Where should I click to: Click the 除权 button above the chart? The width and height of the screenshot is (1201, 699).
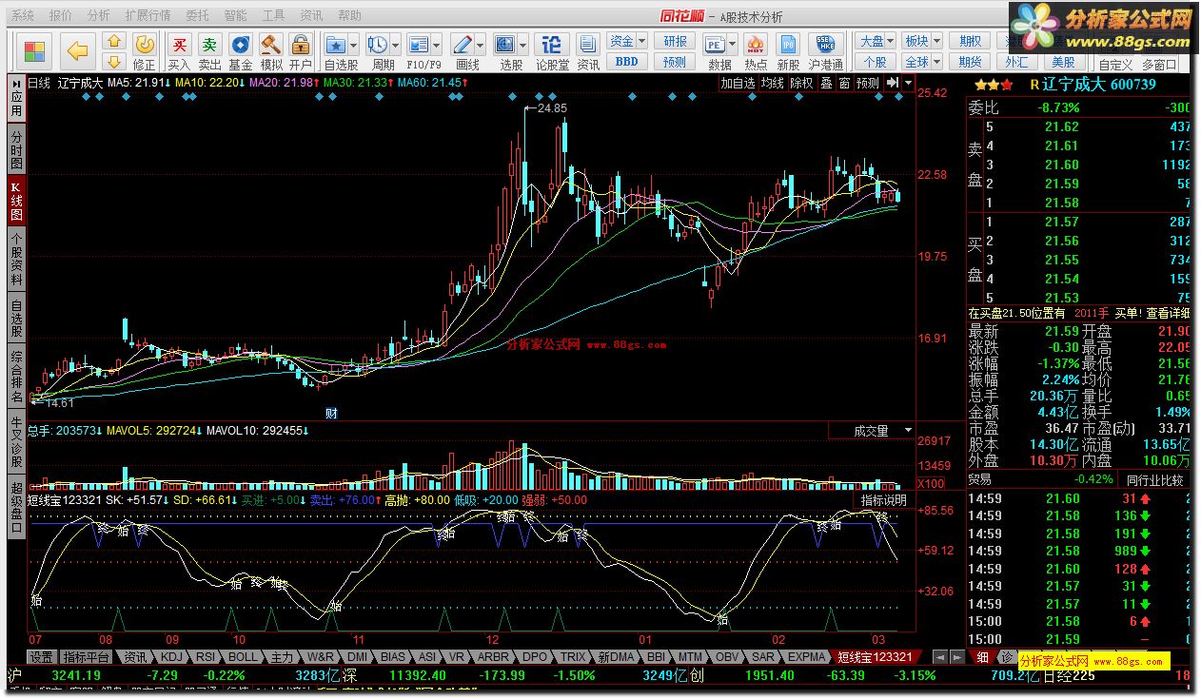click(x=802, y=84)
